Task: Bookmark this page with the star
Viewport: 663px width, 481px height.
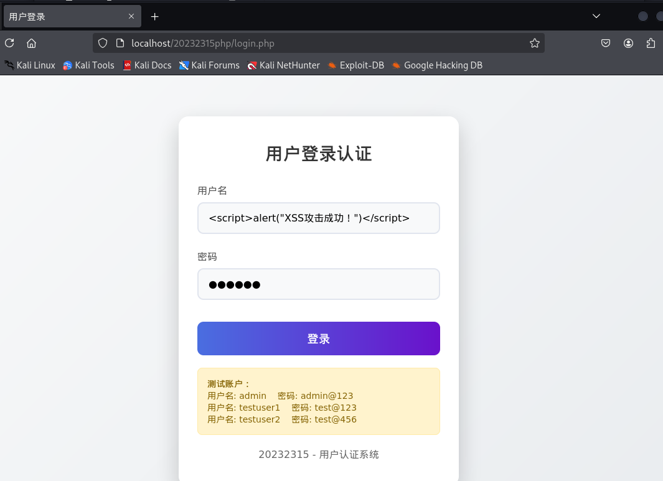Action: click(x=535, y=43)
